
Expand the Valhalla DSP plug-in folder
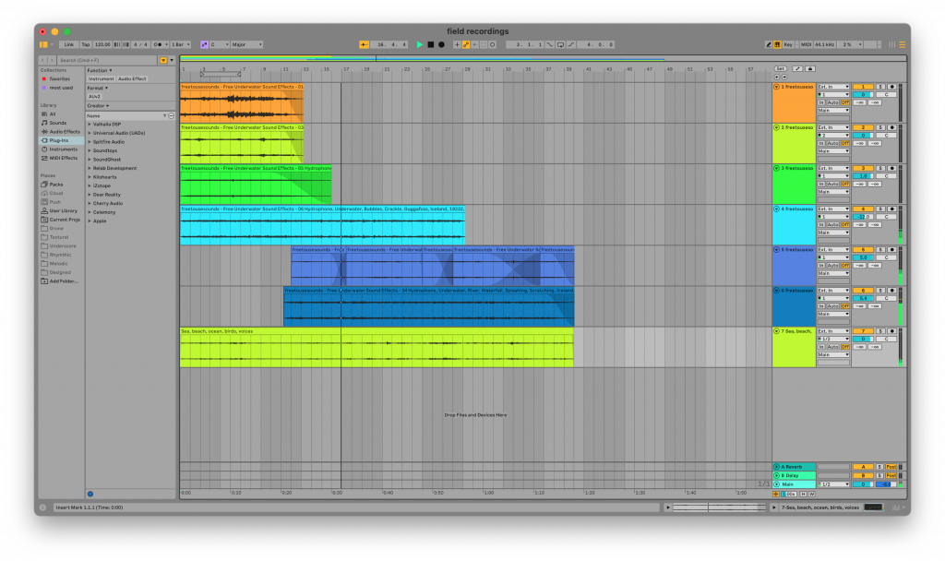90,124
